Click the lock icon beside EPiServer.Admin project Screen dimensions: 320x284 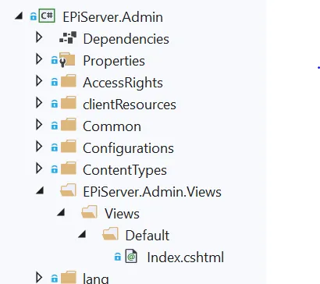click(x=34, y=16)
